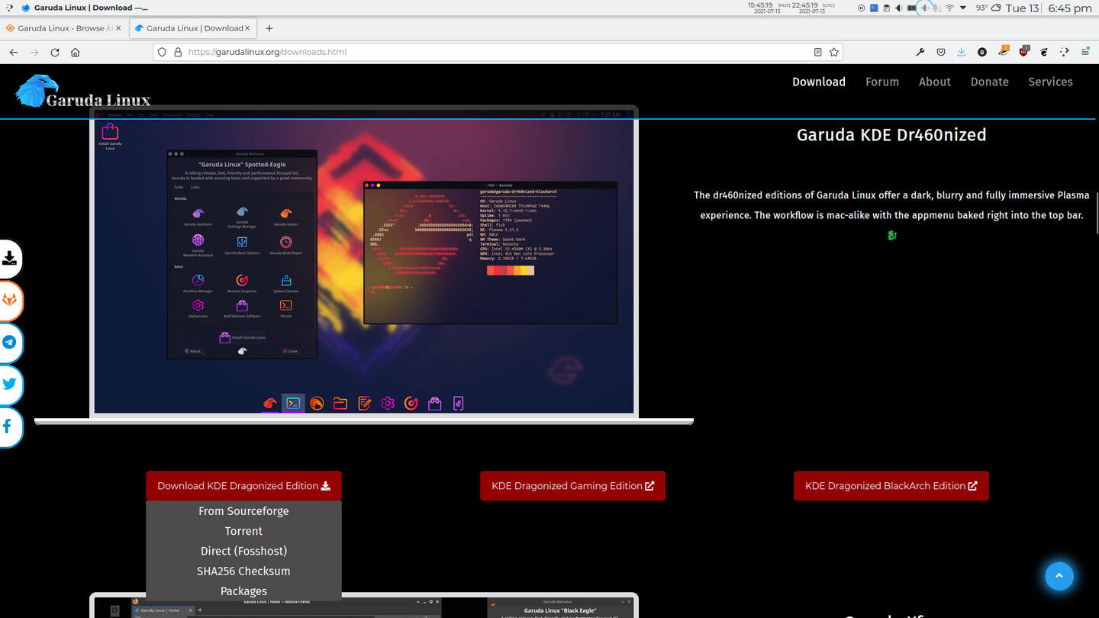Open the uBlock Origin shield extension
This screenshot has height=618, width=1099.
click(1024, 50)
